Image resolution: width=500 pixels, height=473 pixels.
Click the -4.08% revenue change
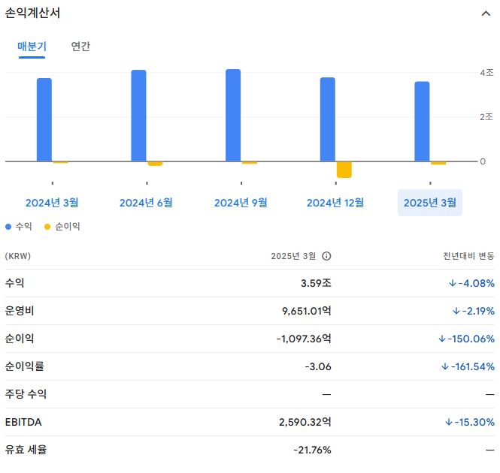click(x=471, y=283)
